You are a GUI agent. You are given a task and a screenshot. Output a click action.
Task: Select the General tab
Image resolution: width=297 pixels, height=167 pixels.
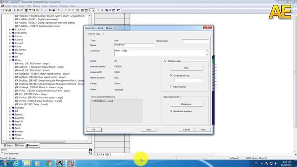tap(91, 34)
